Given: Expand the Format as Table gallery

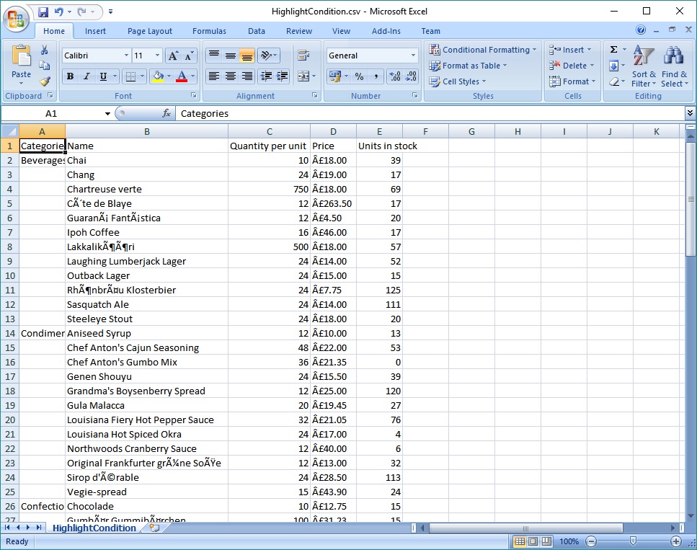Looking at the screenshot, I should click(x=468, y=66).
